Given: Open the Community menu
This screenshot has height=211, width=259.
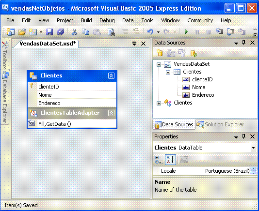Looking at the screenshot, I should click(x=200, y=20).
